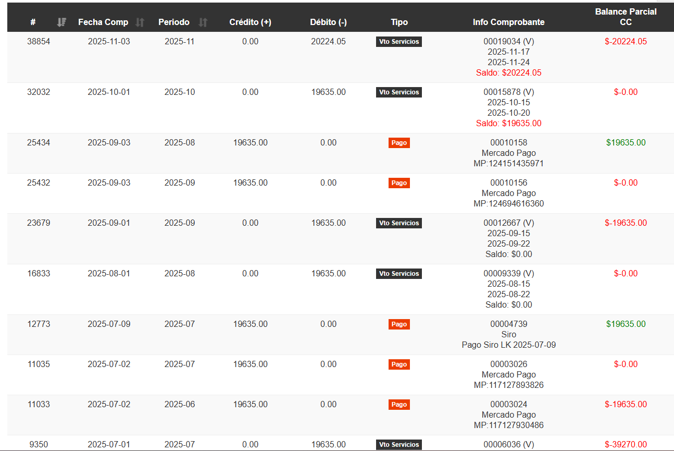Click the green $19635.00 balance in row 25434
Viewport: 674px width, 451px height.
click(626, 143)
